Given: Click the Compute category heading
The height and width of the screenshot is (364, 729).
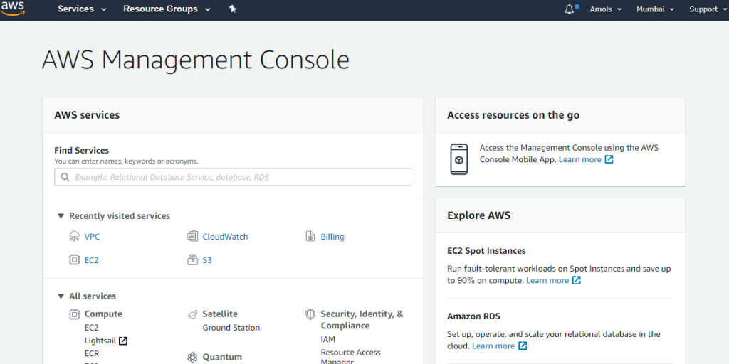Looking at the screenshot, I should pyautogui.click(x=103, y=314).
